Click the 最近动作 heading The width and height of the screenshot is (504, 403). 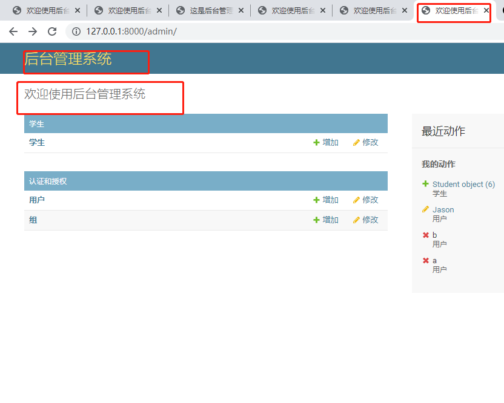[443, 131]
